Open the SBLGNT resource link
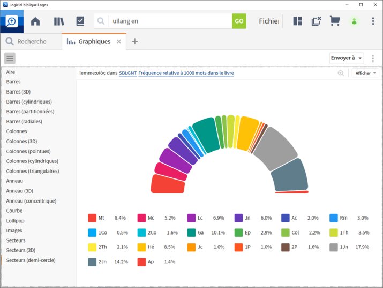This screenshot has width=383, height=288. [x=127, y=73]
